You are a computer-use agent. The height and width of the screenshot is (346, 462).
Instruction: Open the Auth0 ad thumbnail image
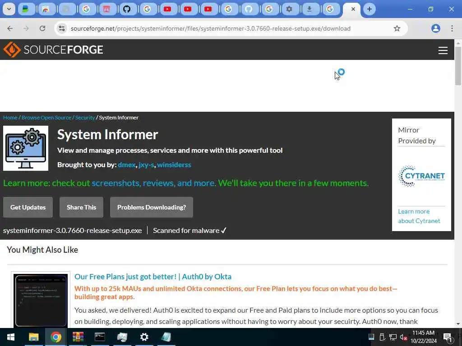tap(41, 300)
